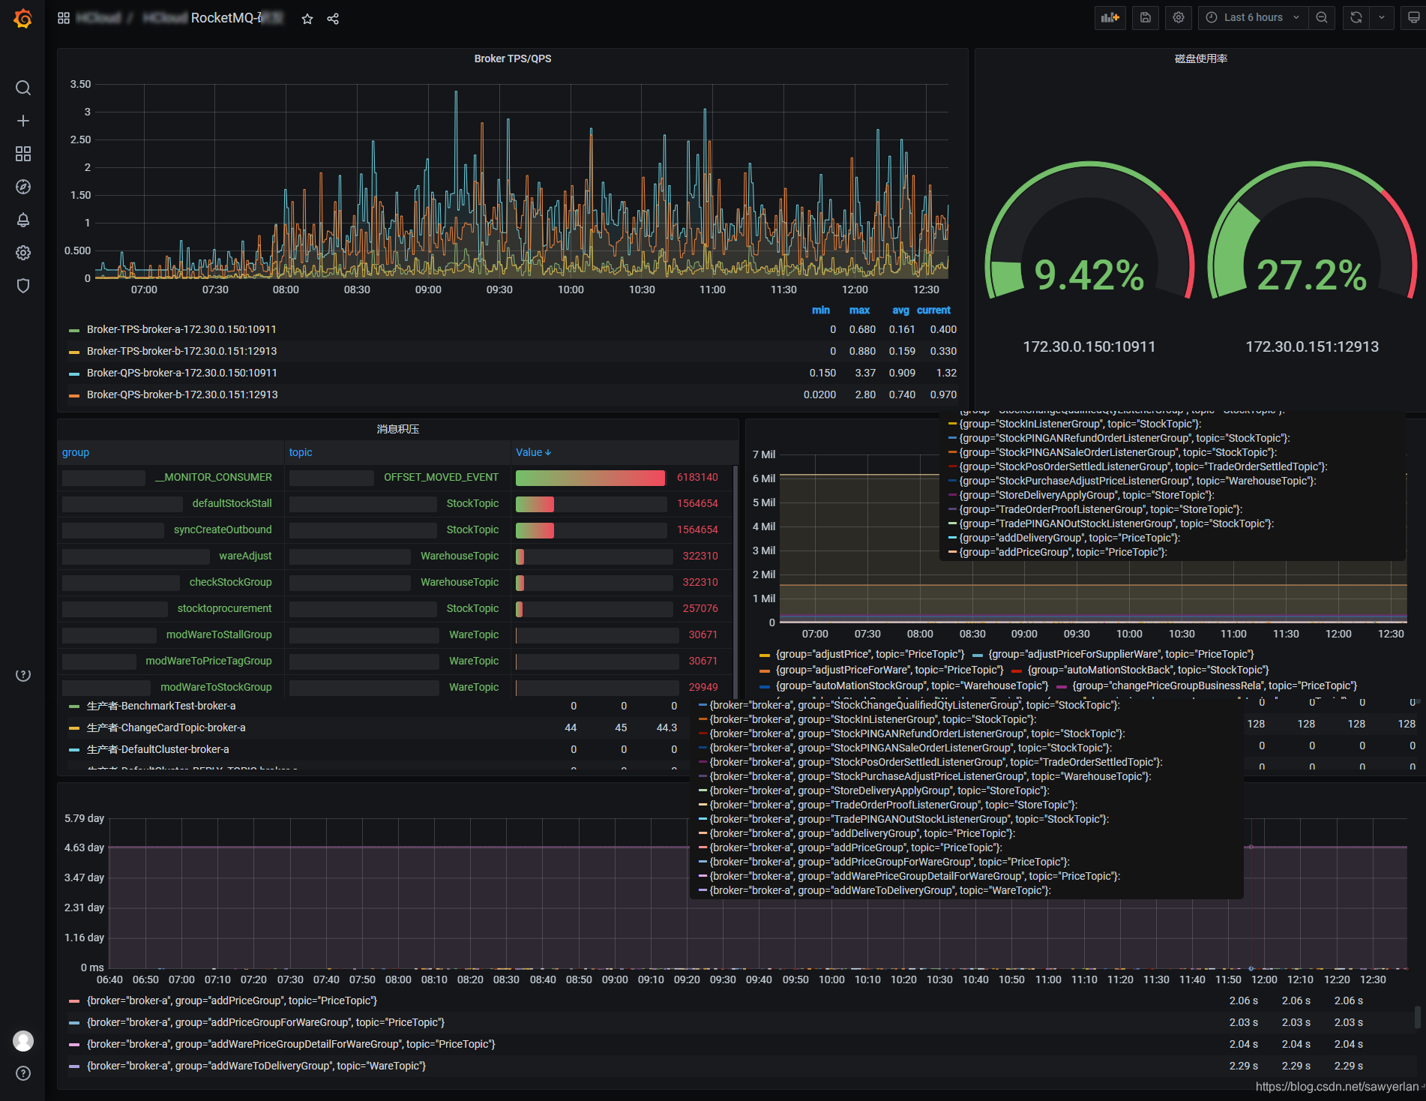The width and height of the screenshot is (1426, 1101).
Task: Sort table by group column header
Action: (x=76, y=452)
